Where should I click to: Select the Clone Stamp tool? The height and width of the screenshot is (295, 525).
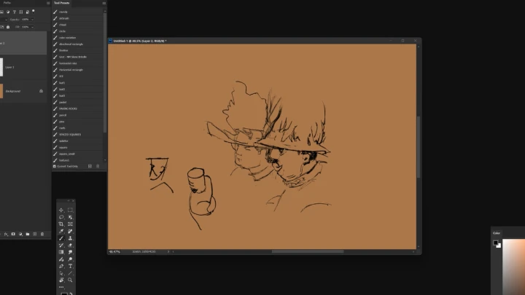[x=70, y=238]
